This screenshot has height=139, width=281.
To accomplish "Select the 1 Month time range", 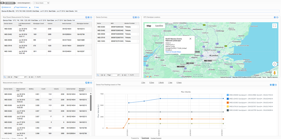I will click(161, 83).
